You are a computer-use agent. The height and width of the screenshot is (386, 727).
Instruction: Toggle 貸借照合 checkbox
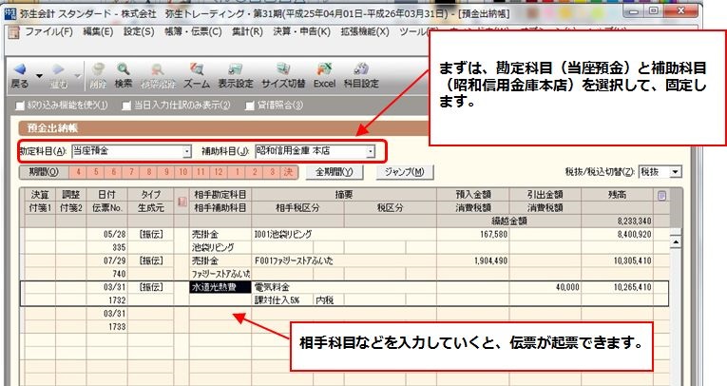[x=249, y=106]
